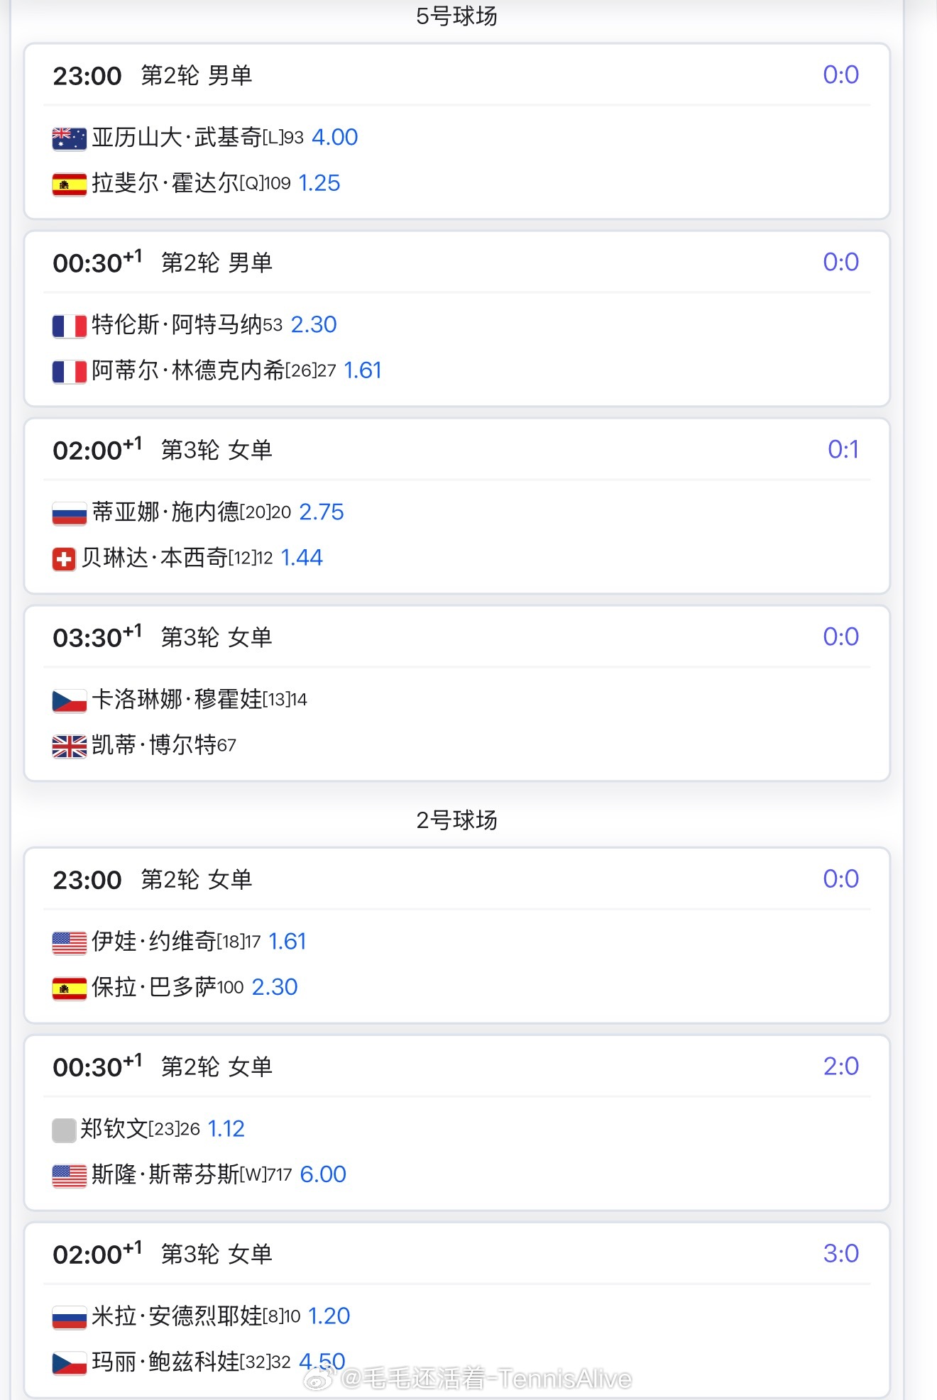Tap US flag beside 伊娃·约维奇
This screenshot has width=937, height=1400.
point(70,943)
